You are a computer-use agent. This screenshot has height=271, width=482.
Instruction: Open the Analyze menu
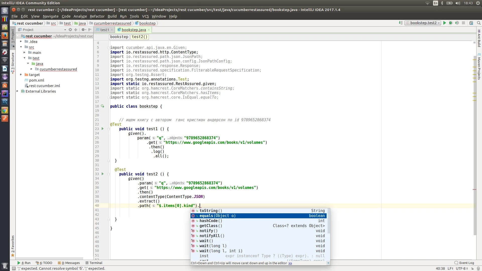80,16
